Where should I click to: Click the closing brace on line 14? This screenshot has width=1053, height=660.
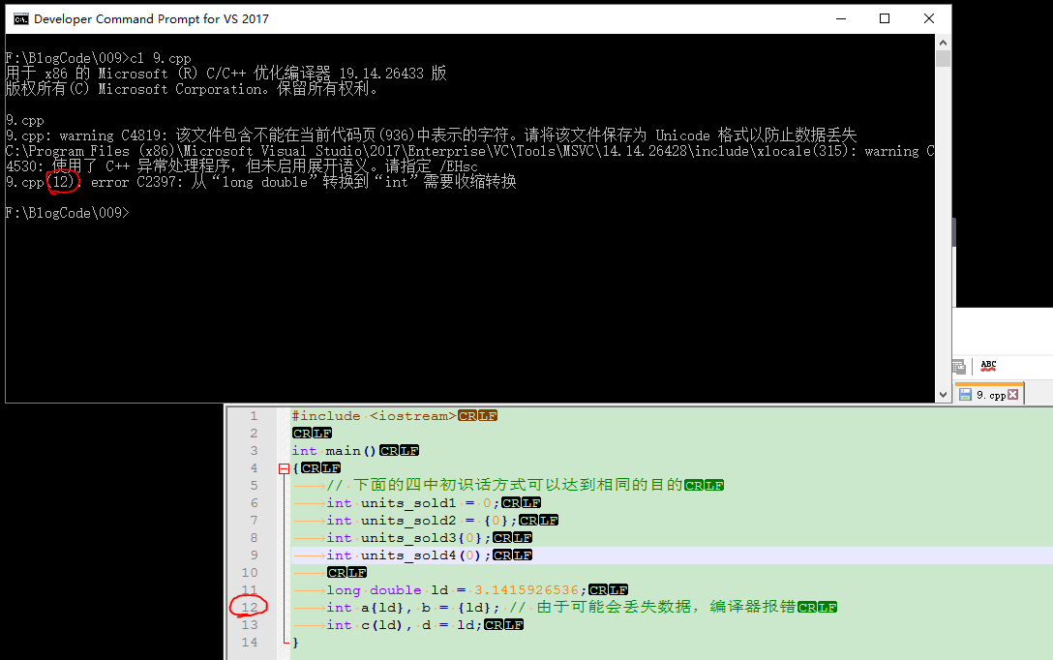pos(295,643)
